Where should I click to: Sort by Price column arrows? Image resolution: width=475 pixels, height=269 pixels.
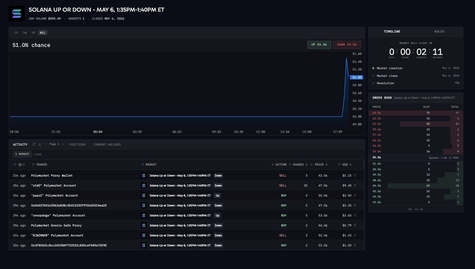pos(327,165)
